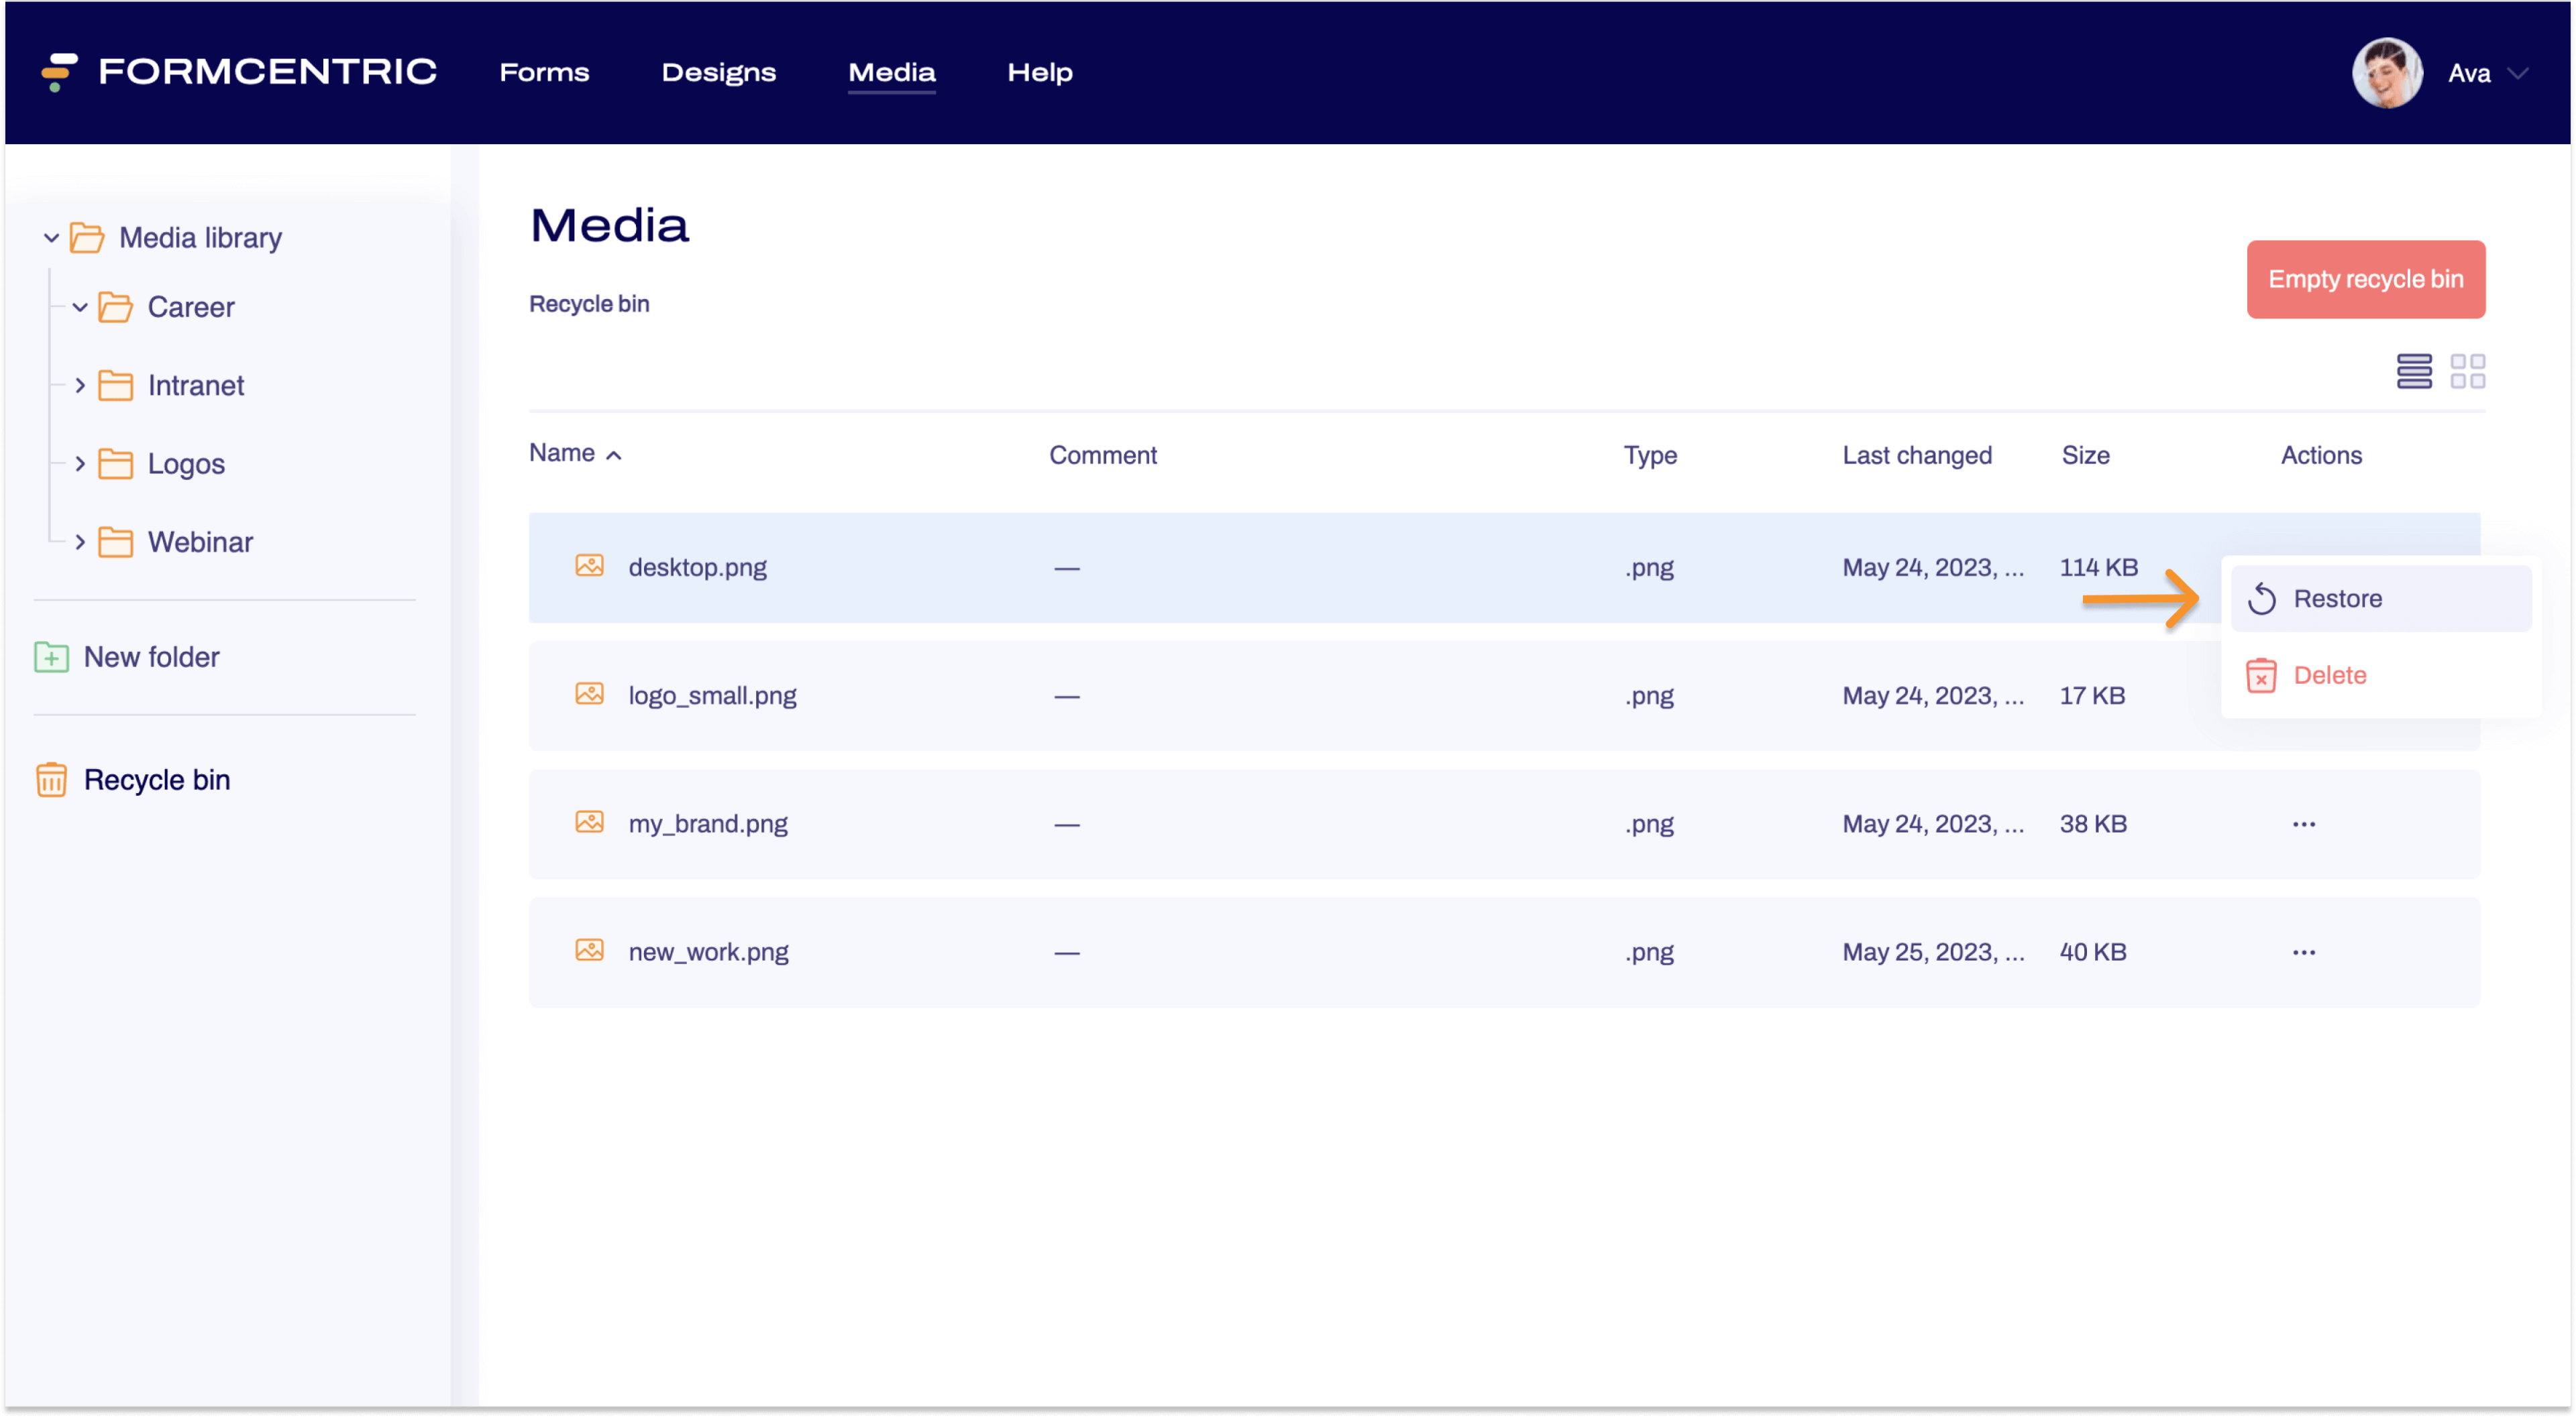The image size is (2576, 1418).
Task: Switch to the Designs tab
Action: (718, 72)
